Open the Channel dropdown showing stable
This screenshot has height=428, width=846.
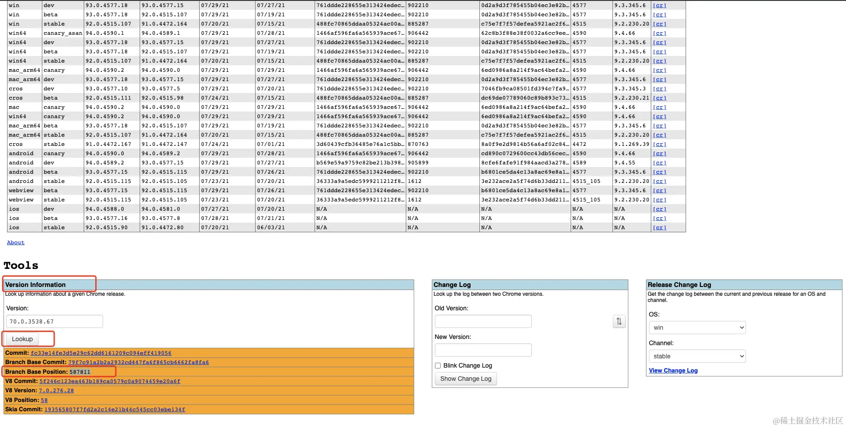pos(697,356)
